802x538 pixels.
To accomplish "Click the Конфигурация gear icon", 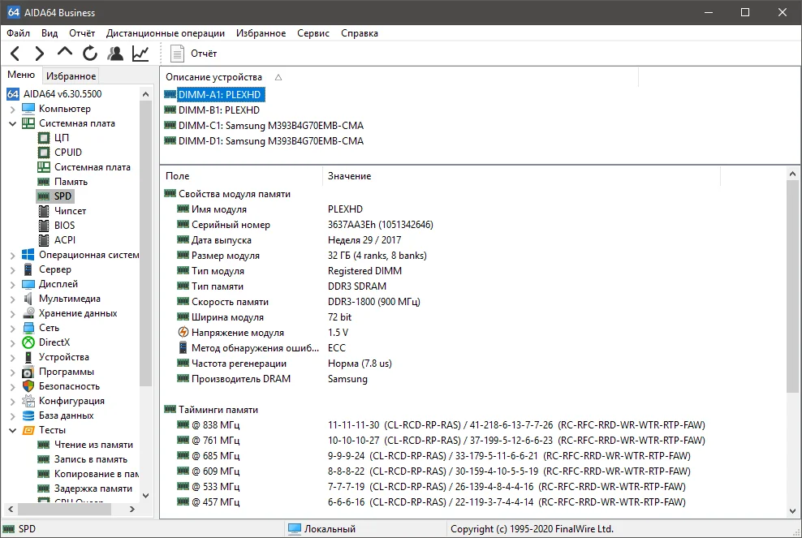I will click(28, 401).
